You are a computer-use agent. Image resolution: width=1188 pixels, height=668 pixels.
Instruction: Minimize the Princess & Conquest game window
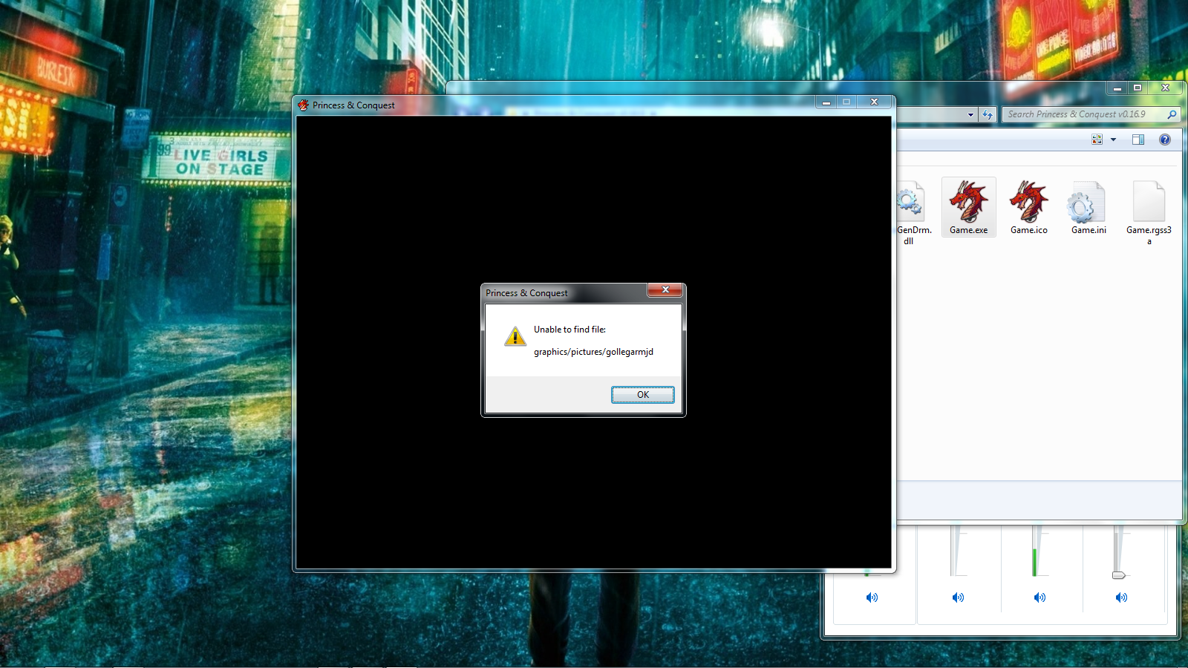tap(826, 102)
